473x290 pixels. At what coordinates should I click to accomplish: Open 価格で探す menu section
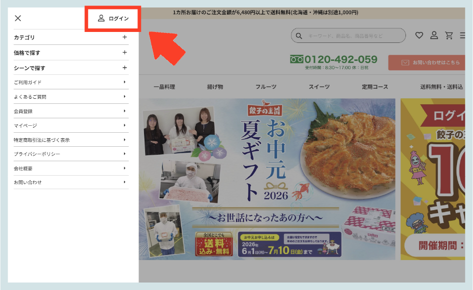[x=71, y=52]
